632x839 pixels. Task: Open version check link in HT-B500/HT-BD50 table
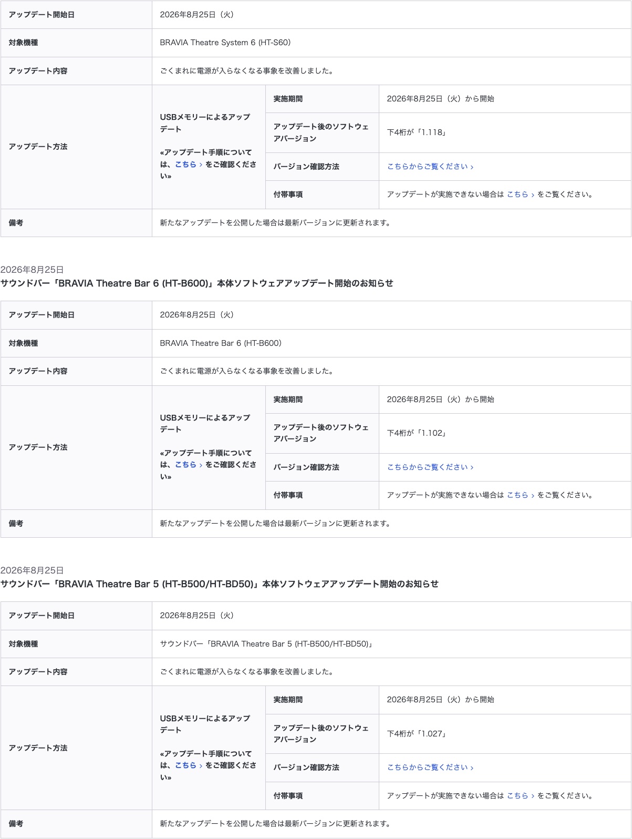(430, 768)
